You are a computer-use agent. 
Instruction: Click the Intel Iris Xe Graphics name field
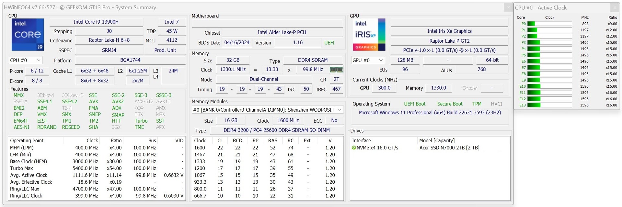pos(449,31)
